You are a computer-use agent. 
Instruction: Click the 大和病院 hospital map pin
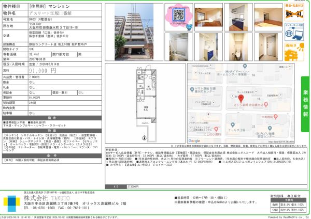coord(275,117)
